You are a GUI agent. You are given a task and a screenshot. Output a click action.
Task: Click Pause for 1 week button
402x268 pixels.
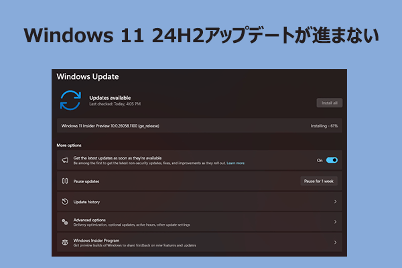click(x=319, y=181)
